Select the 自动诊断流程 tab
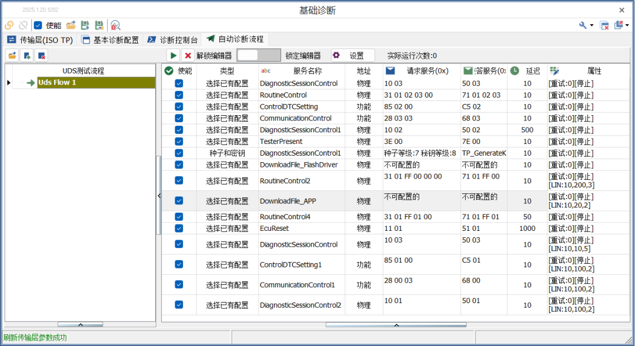This screenshot has width=635, height=346. point(235,39)
